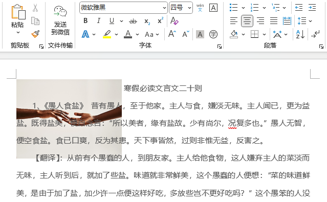Apply bullet list icon

coord(233,8)
